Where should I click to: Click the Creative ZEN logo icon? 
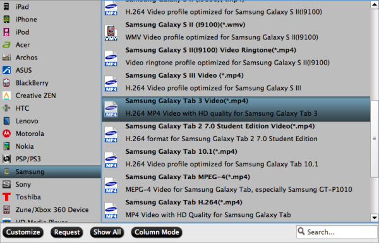coord(6,96)
